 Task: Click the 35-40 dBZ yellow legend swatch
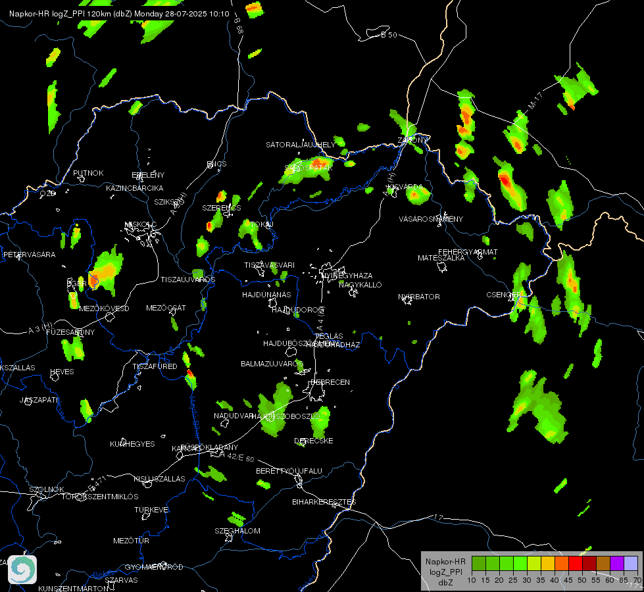(x=548, y=563)
